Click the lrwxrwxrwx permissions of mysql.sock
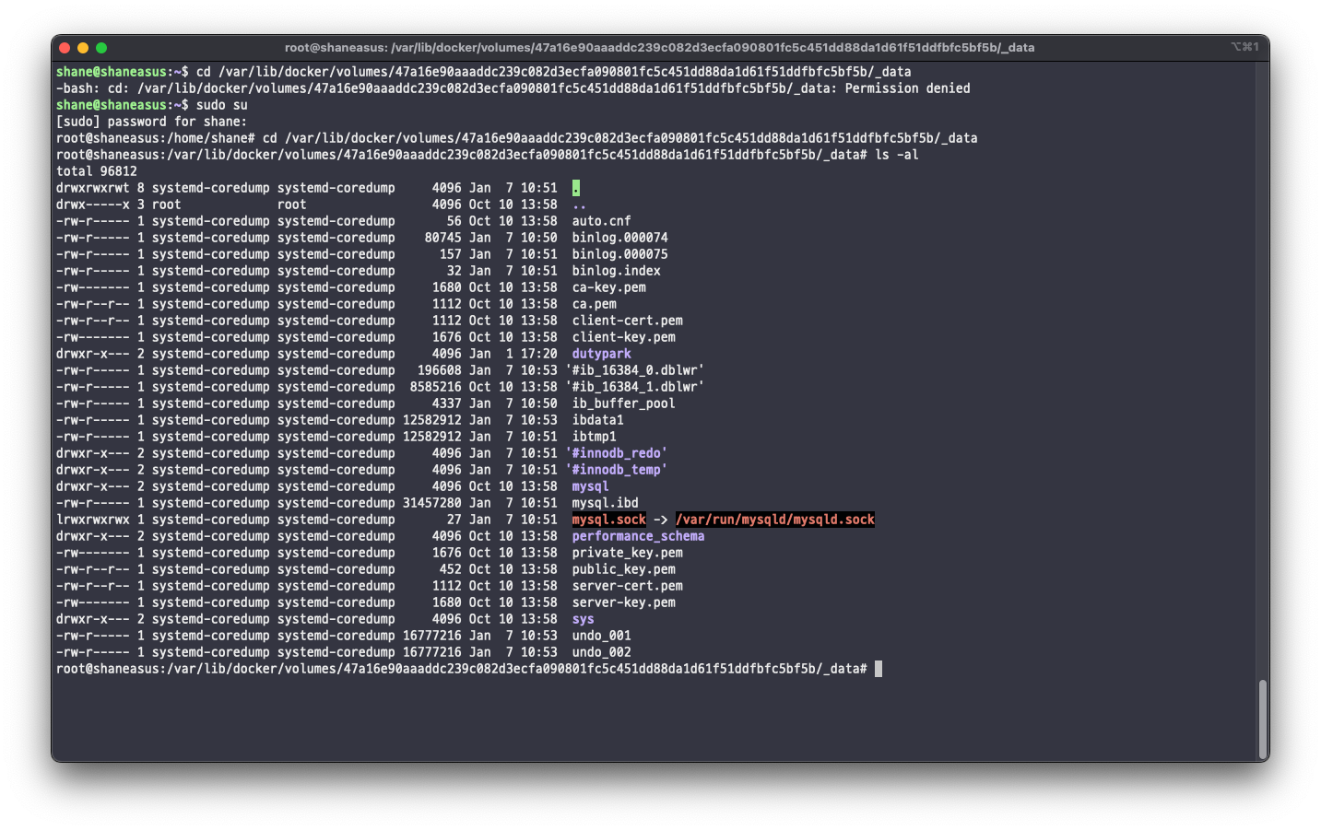The image size is (1321, 830). [93, 520]
